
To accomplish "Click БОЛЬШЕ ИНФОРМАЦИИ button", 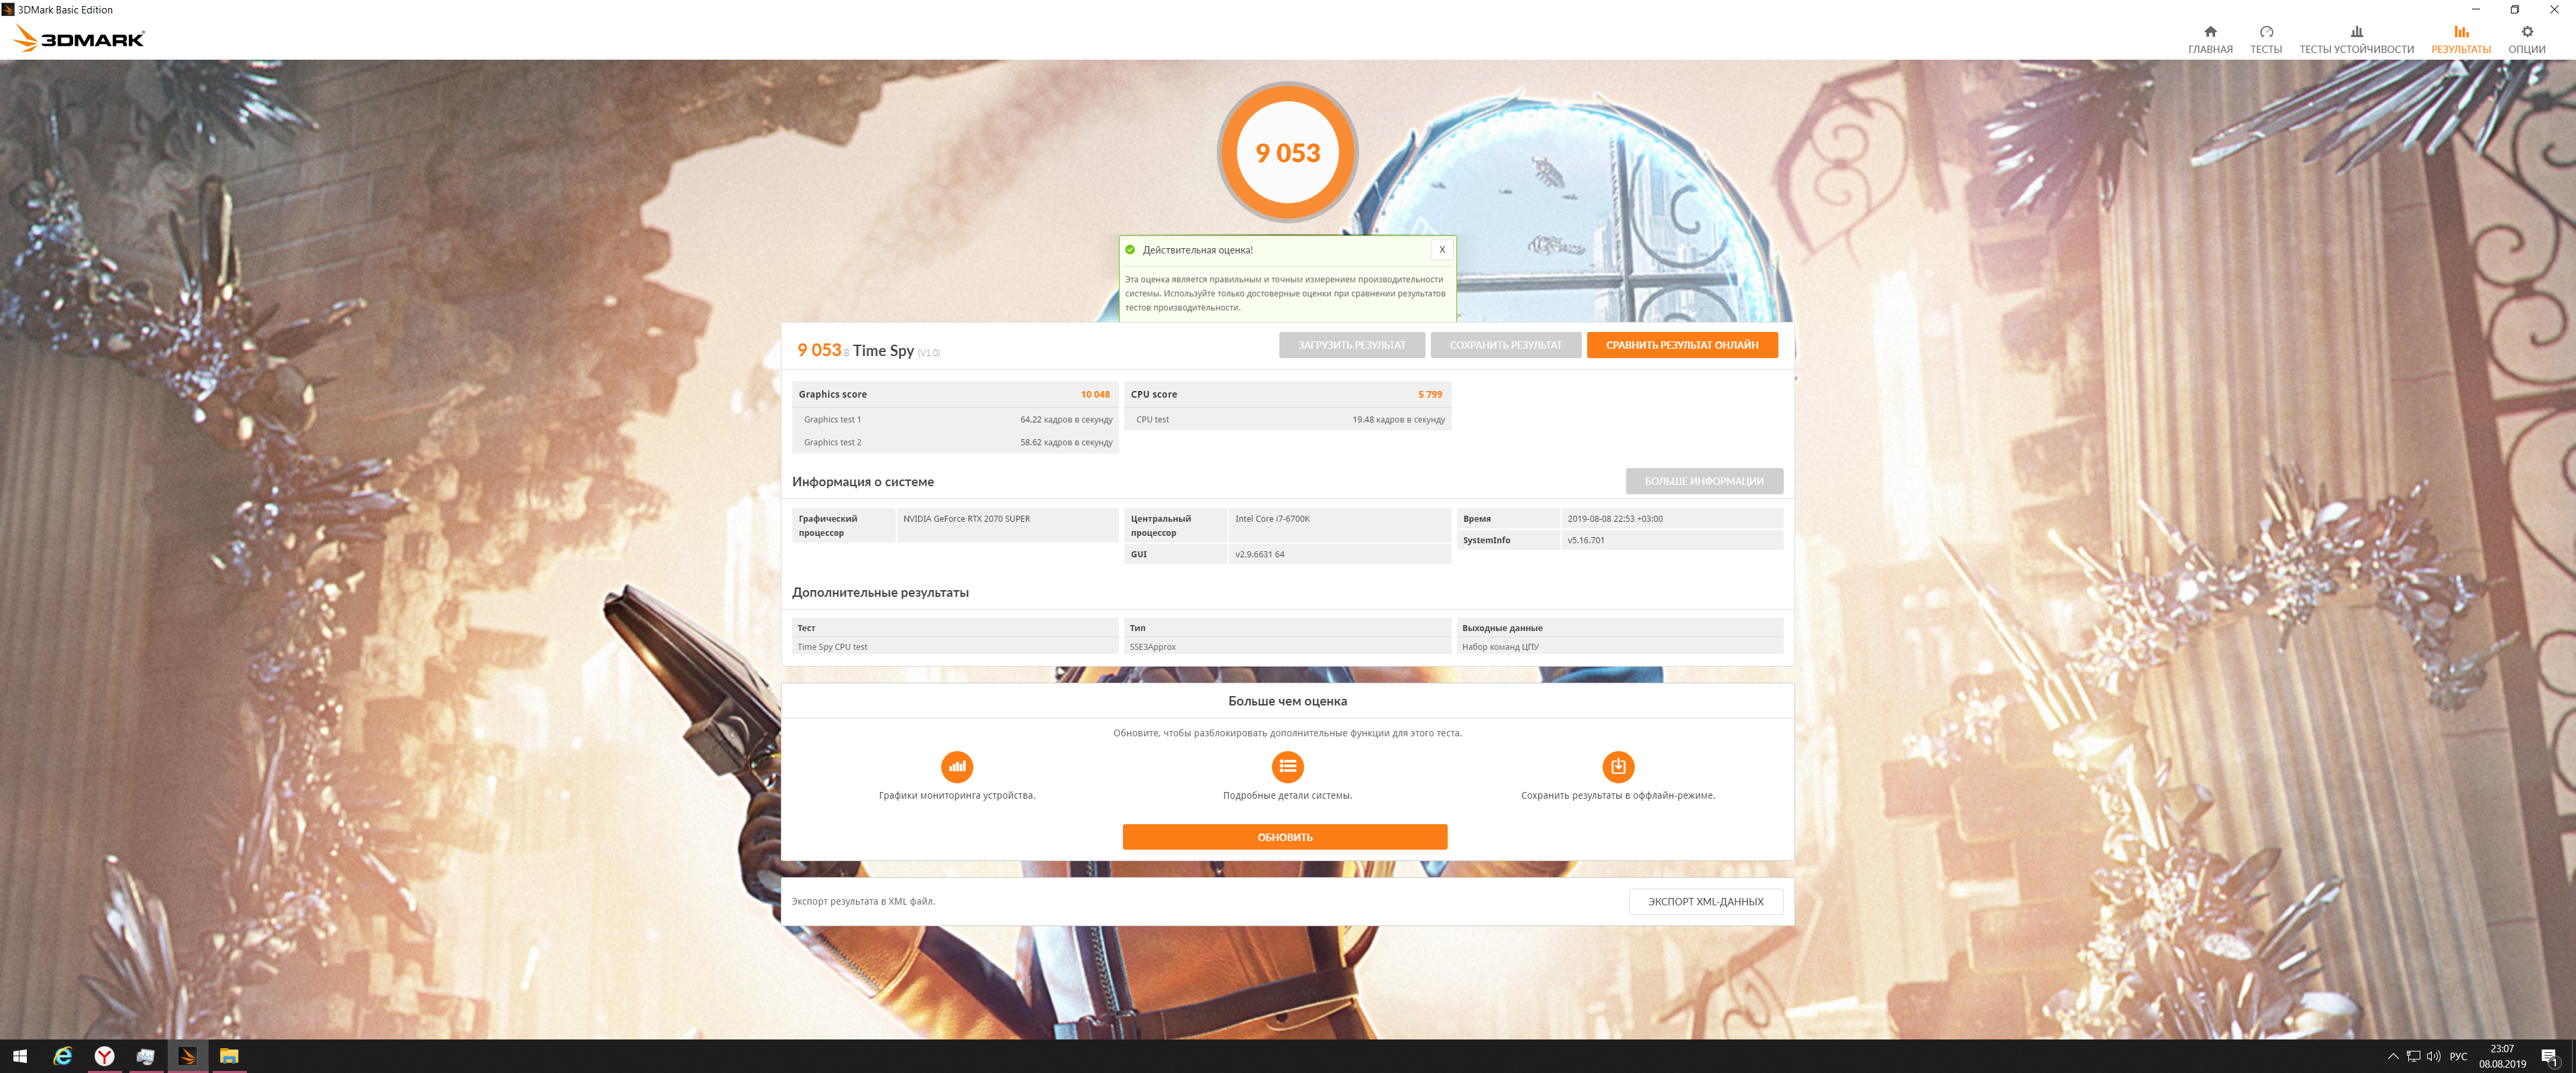I will click(1703, 481).
